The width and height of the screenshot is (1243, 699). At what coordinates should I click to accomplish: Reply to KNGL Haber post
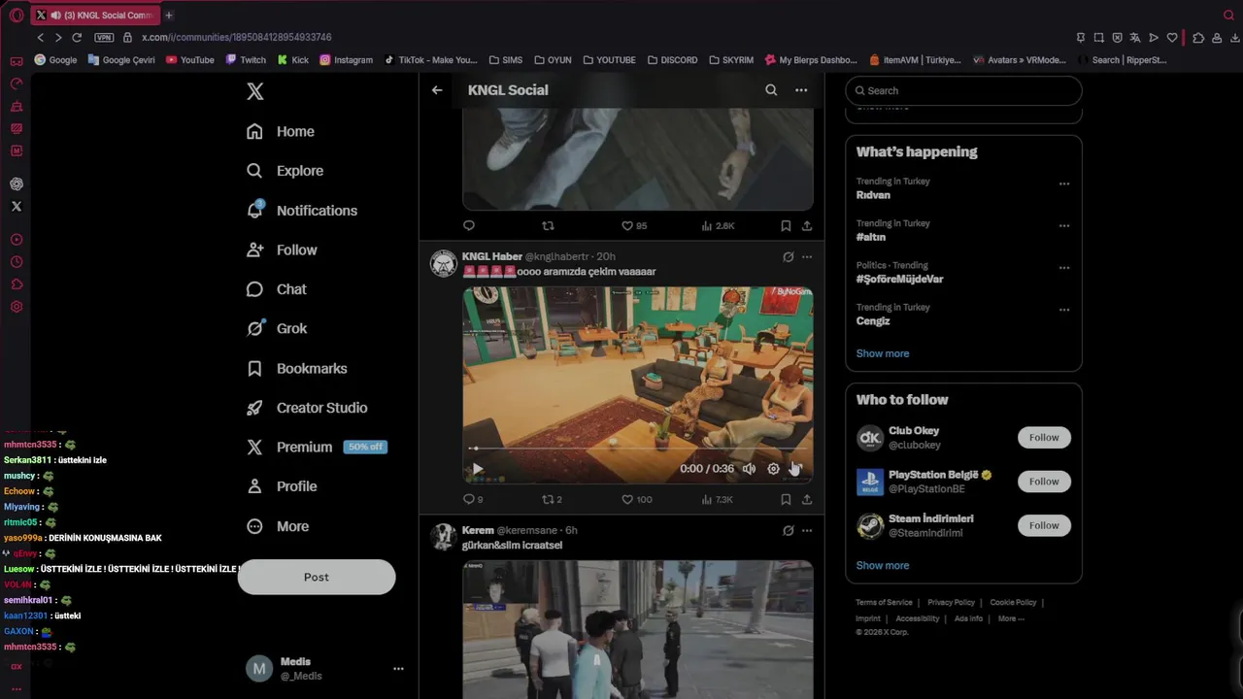(x=472, y=499)
